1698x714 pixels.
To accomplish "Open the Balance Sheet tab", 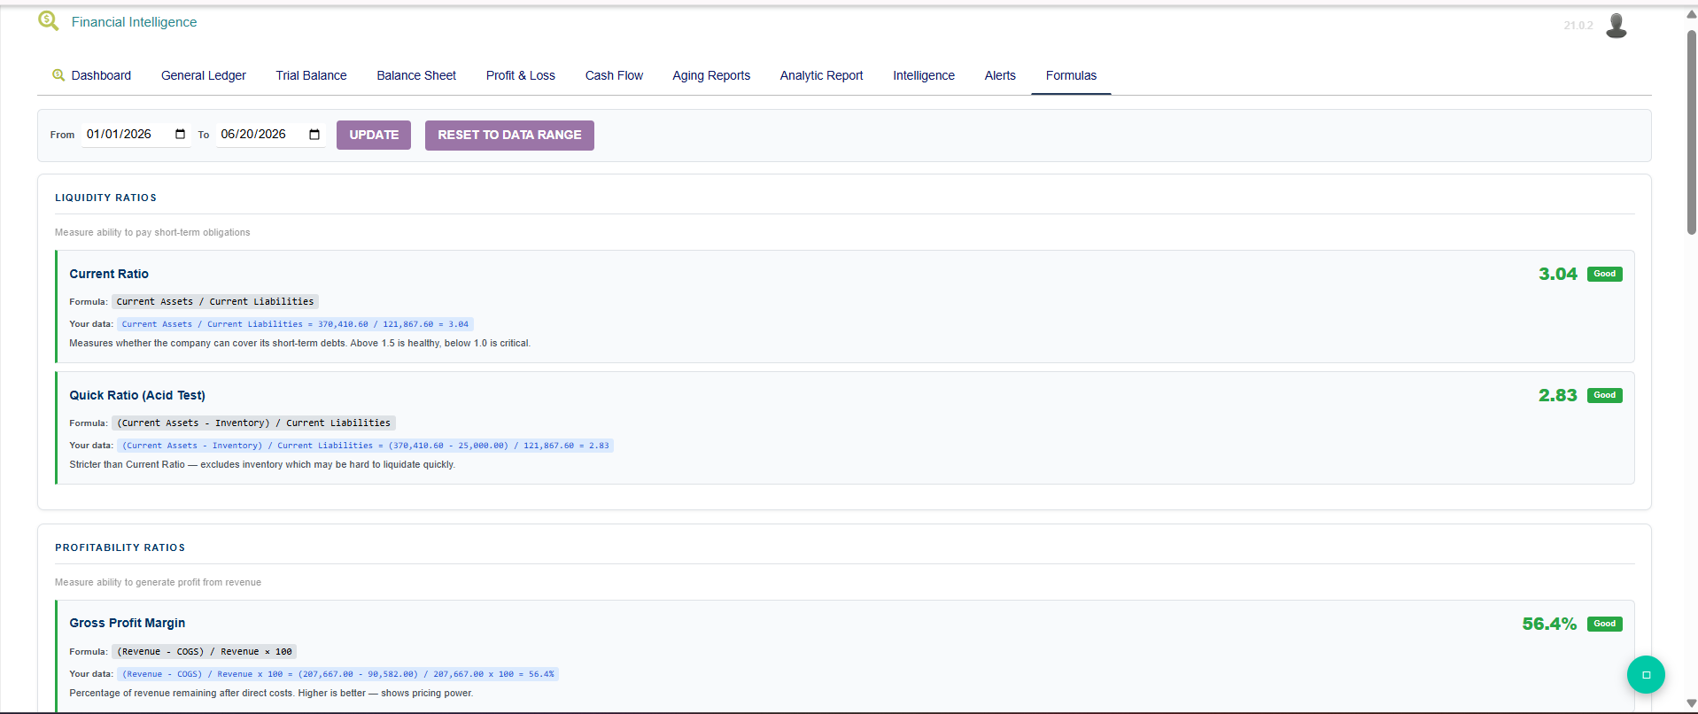I will (416, 76).
